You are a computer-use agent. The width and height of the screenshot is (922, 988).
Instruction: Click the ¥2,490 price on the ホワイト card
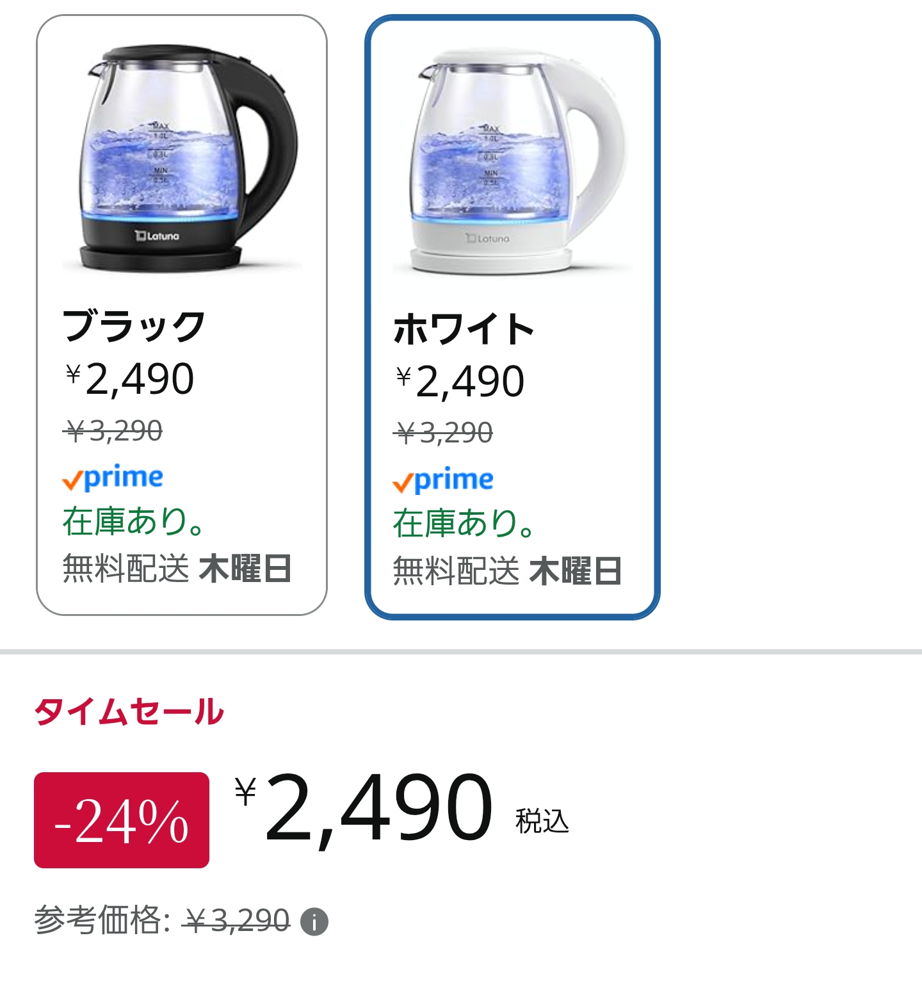pos(460,382)
